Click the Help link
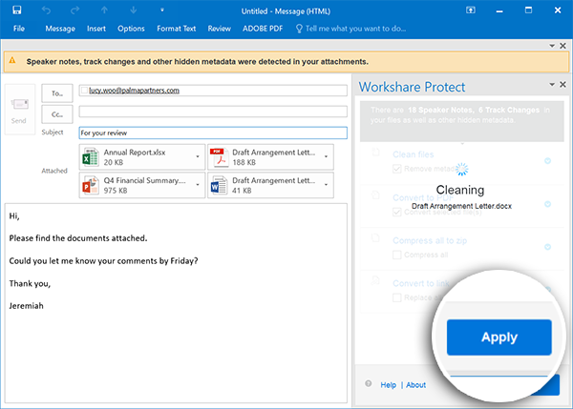Viewport: 573px width, 409px height. [388, 385]
